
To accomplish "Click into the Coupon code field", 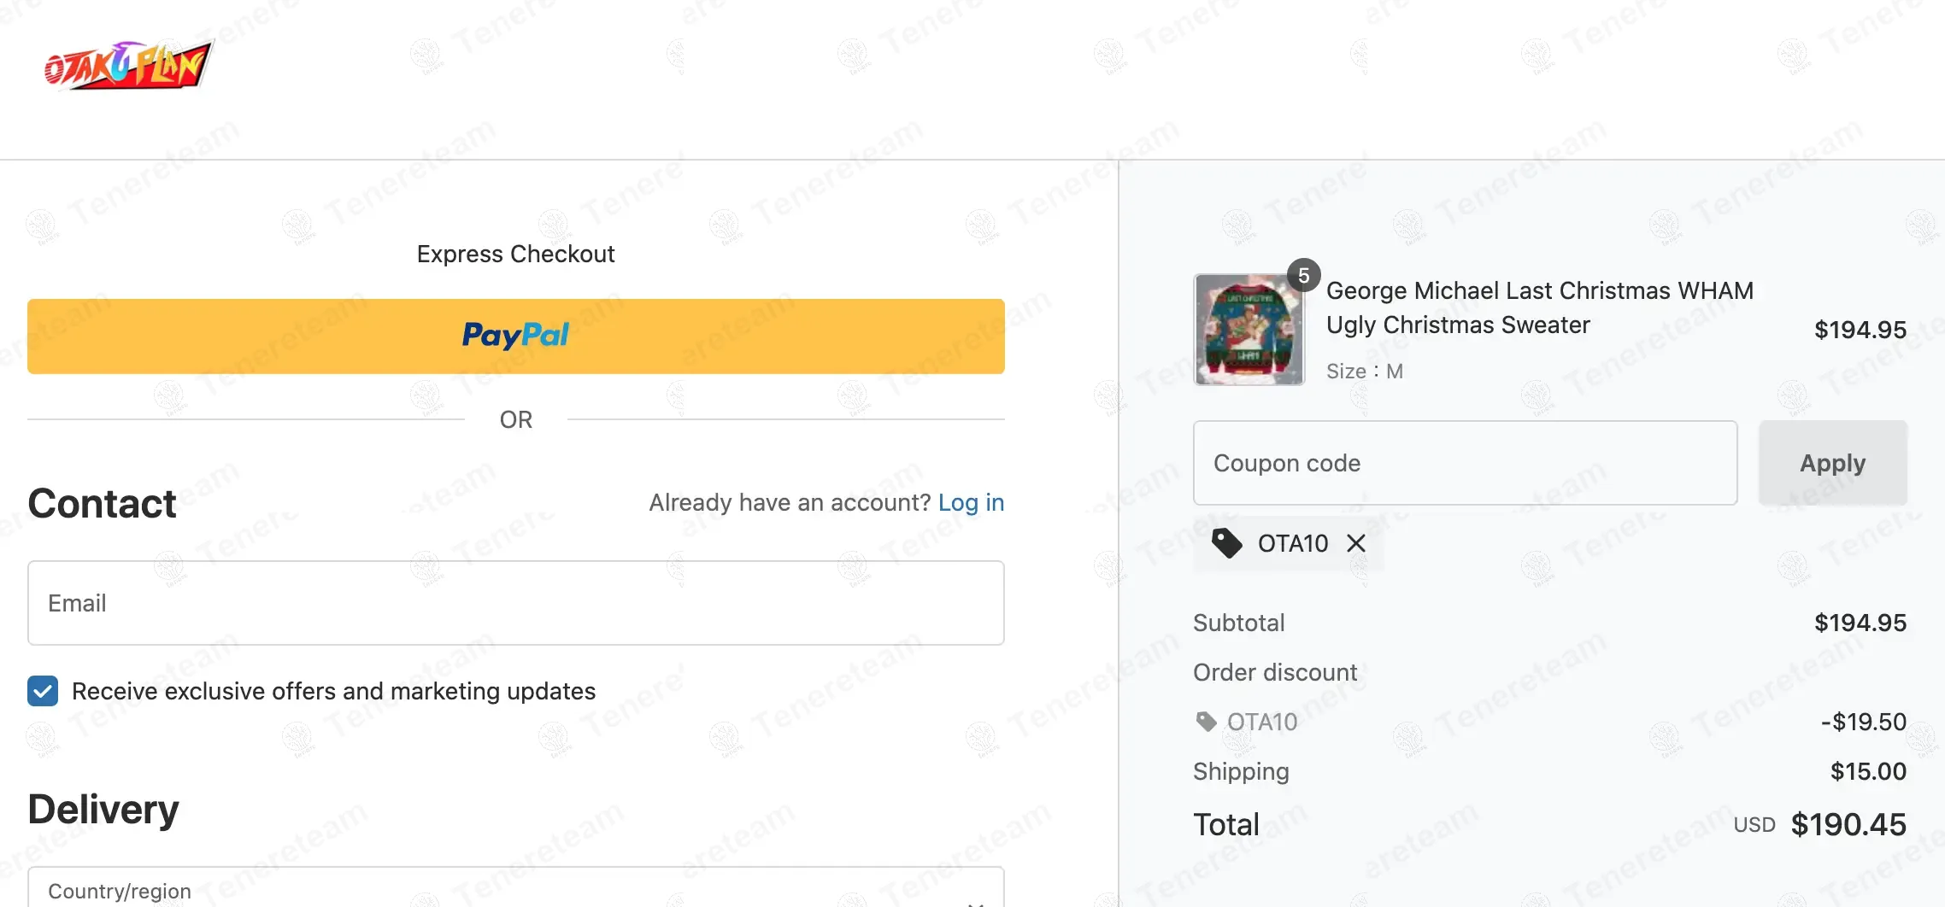I will 1465,463.
